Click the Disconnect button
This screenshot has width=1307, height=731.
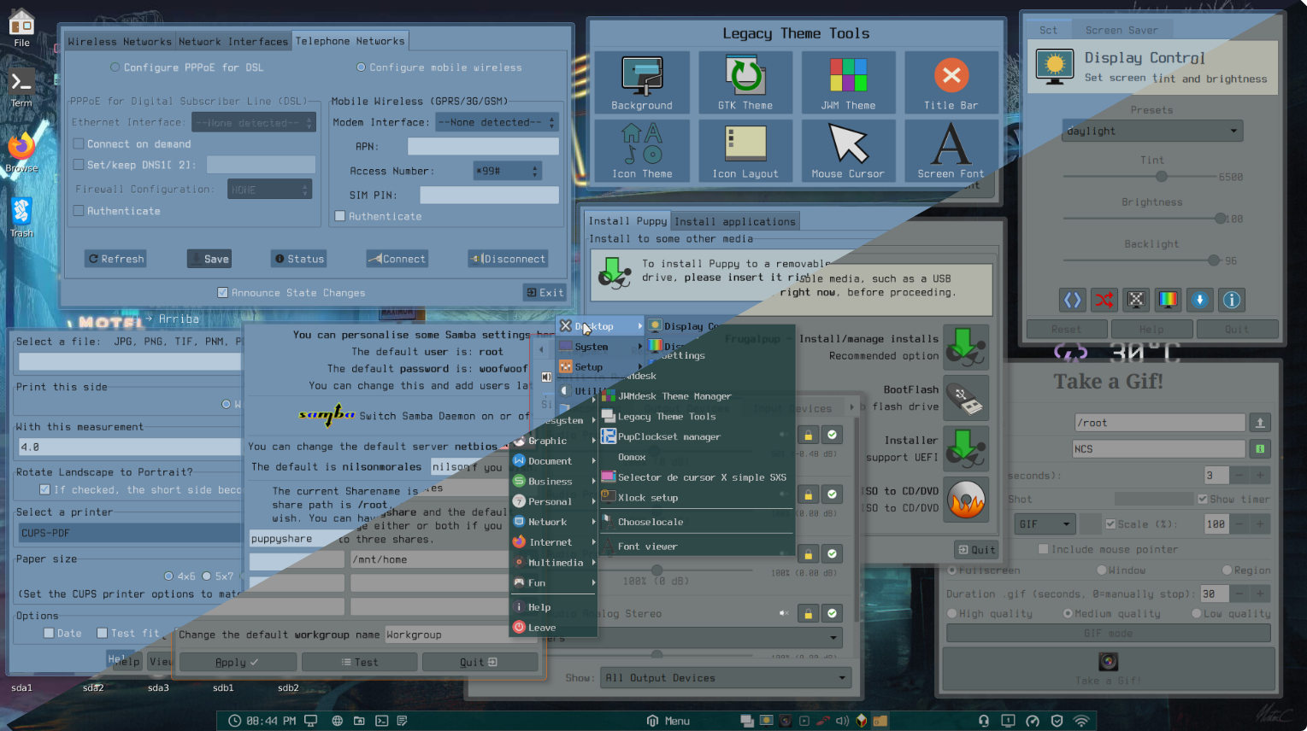507,259
